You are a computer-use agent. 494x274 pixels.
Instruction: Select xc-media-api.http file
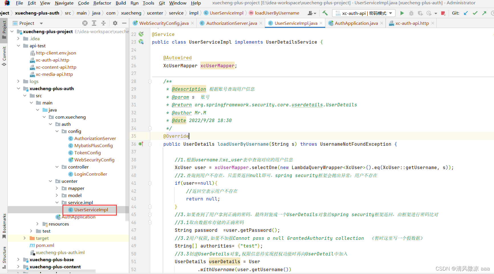tap(54, 74)
